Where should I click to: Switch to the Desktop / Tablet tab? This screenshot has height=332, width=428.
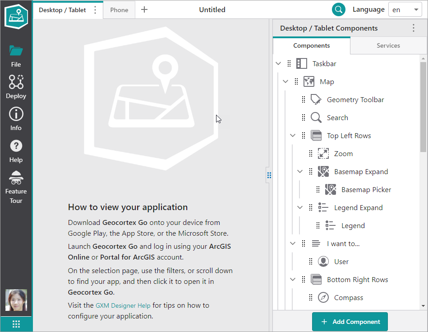[62, 10]
